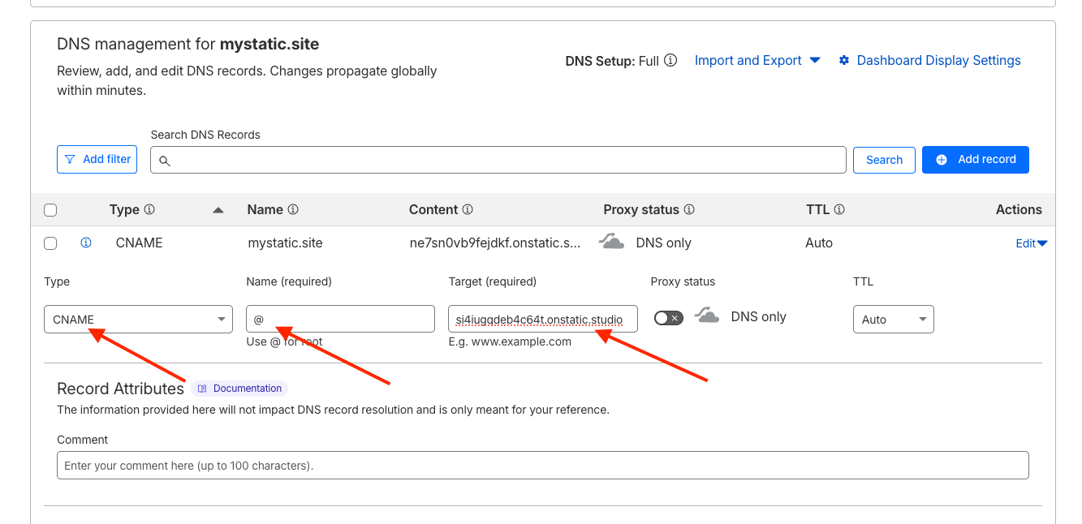1082x524 pixels.
Task: Click the CNAME type cell in record row
Action: (x=139, y=243)
